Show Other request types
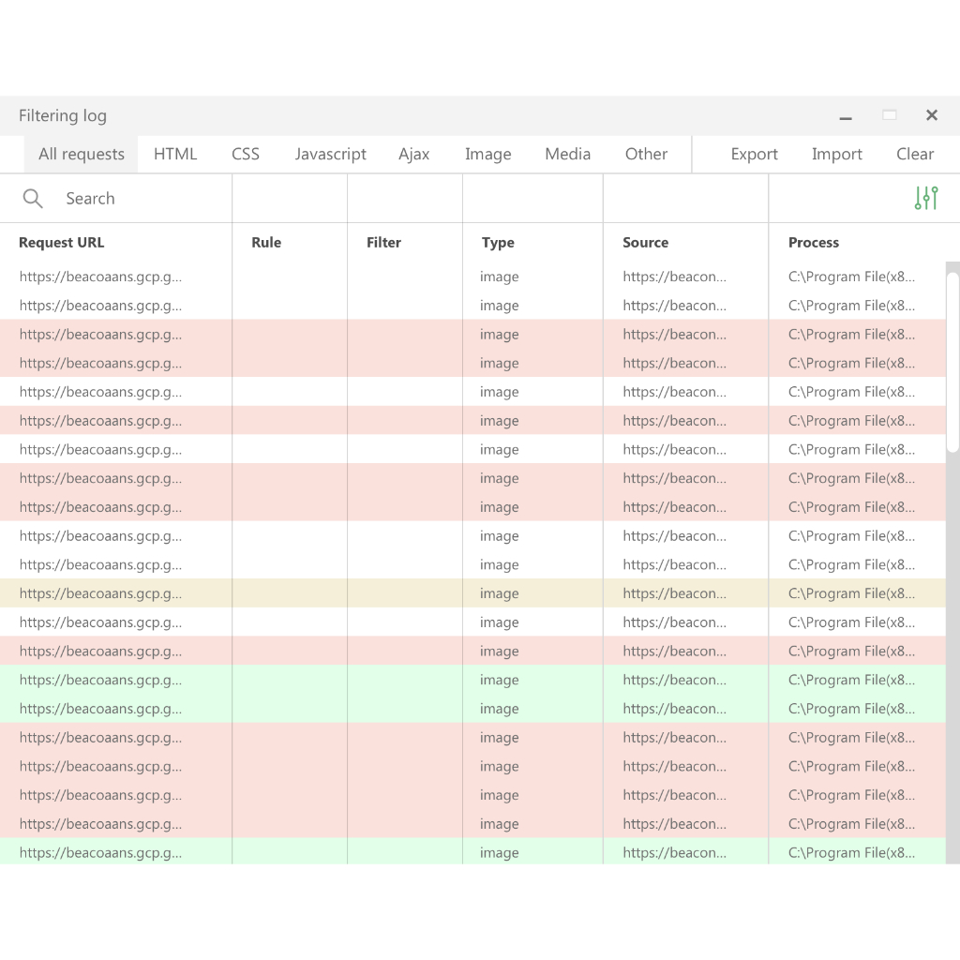 point(646,155)
